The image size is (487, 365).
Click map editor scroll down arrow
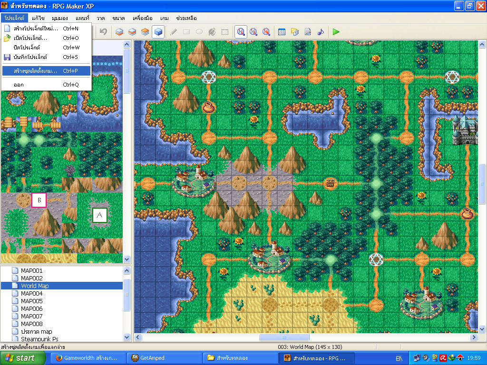[x=482, y=329]
